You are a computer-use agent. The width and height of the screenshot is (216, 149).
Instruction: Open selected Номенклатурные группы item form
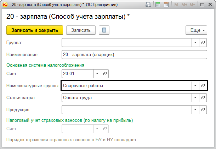pyautogui.click(x=203, y=85)
